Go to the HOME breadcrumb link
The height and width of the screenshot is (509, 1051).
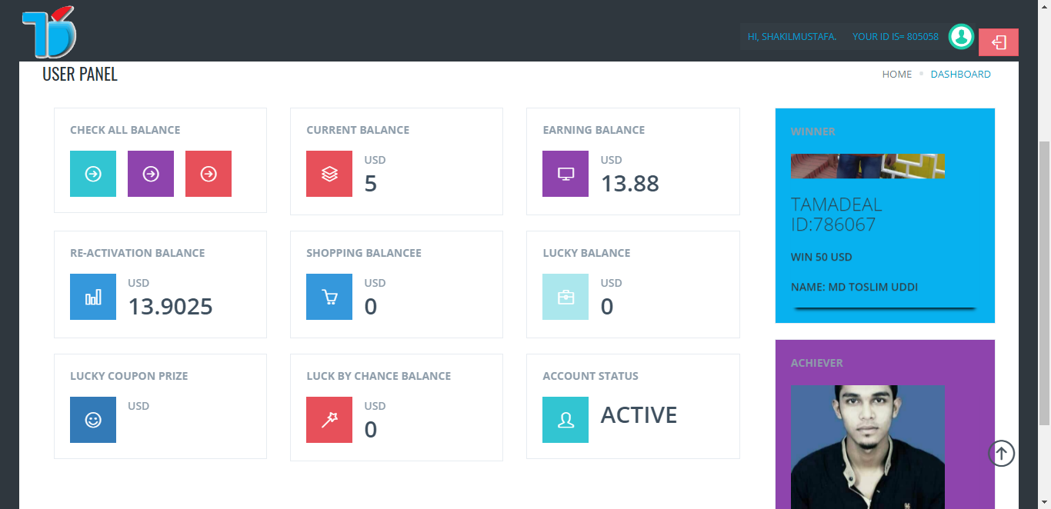pyautogui.click(x=896, y=75)
